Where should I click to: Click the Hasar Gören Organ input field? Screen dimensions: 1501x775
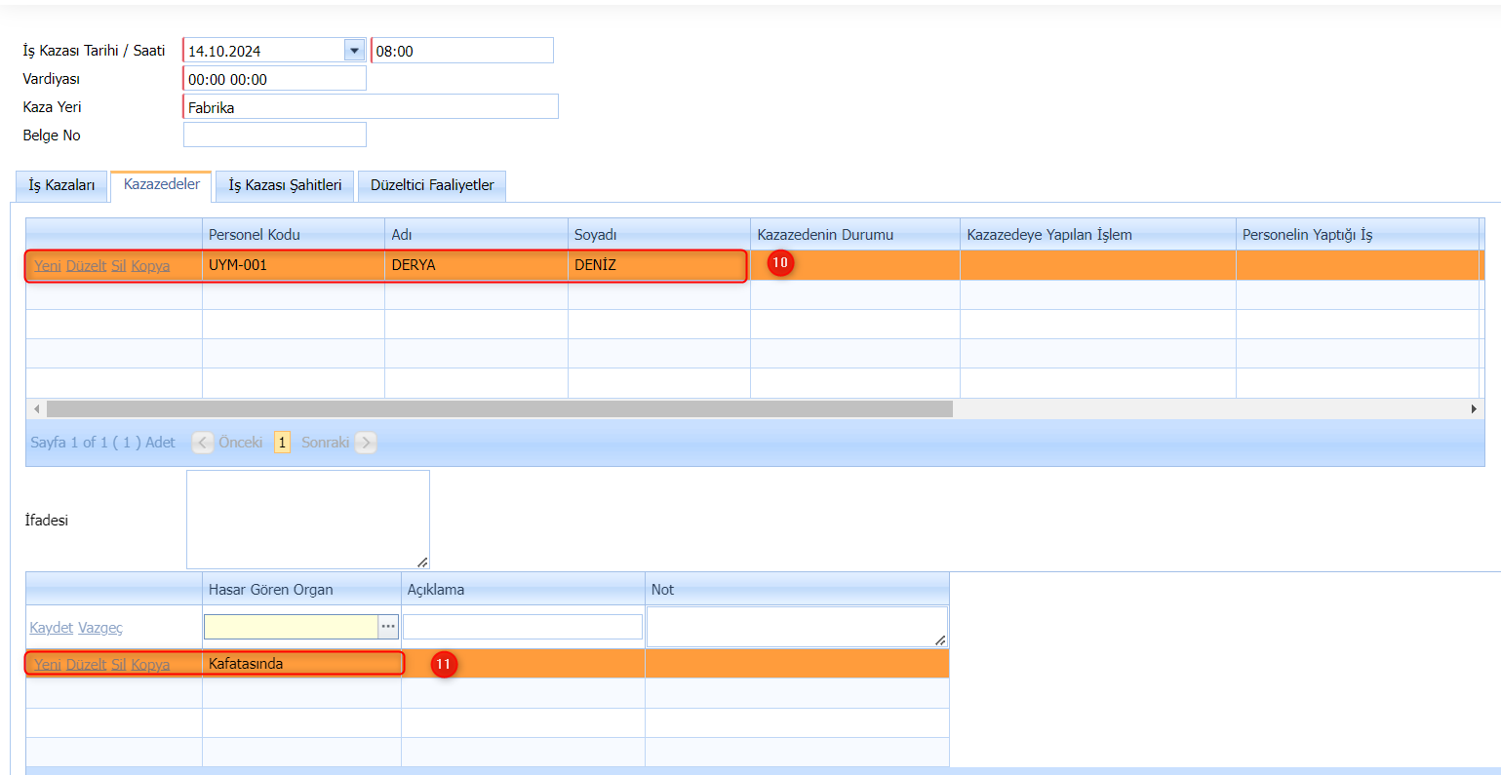(291, 627)
